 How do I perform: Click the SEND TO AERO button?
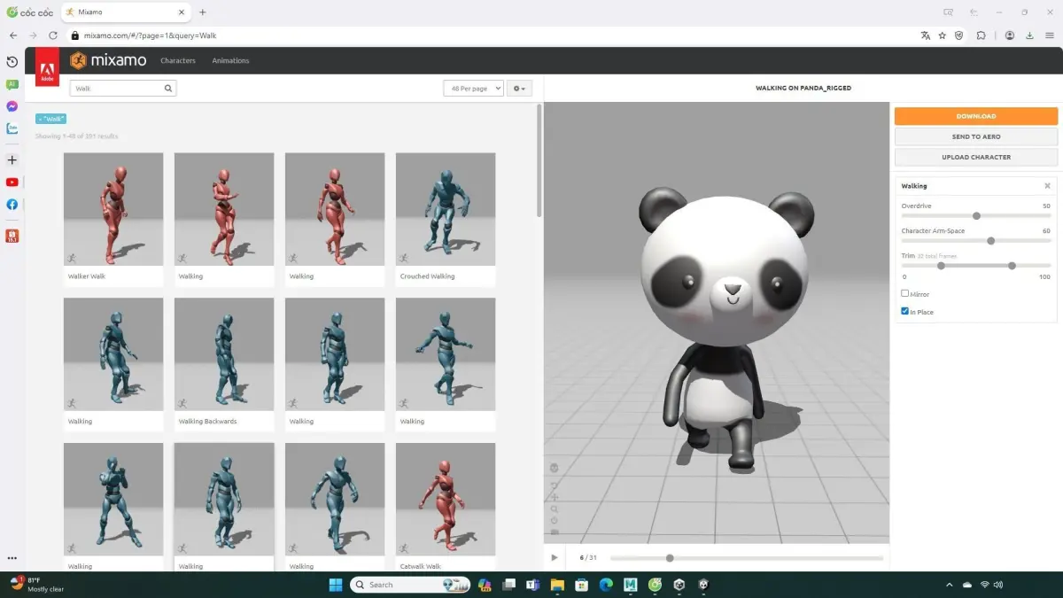[976, 136]
